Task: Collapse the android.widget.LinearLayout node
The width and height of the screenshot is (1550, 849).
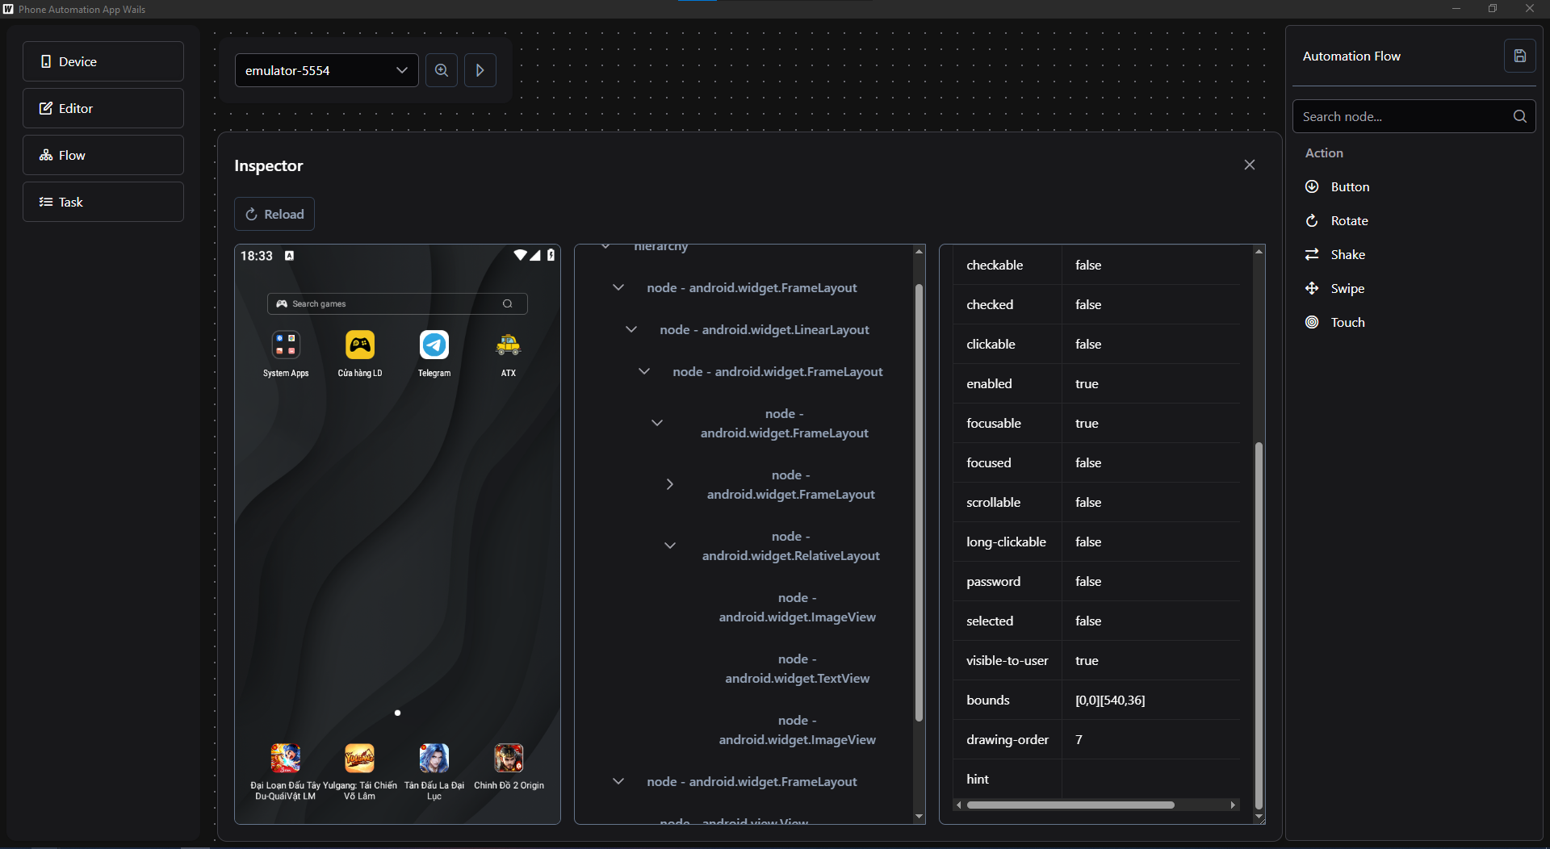Action: [631, 329]
